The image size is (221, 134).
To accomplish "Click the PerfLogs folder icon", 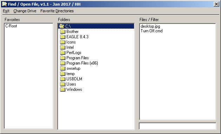I will tap(63, 53).
